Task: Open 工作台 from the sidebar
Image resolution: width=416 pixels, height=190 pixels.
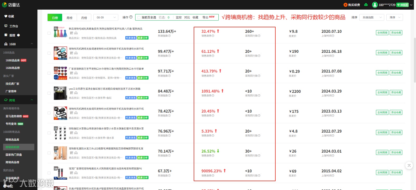Action: [14, 26]
